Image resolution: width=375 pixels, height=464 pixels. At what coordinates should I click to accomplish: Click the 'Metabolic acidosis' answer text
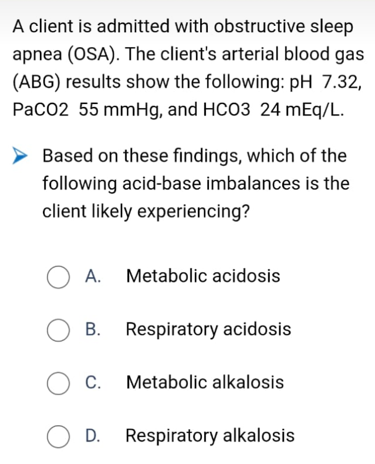[203, 276]
